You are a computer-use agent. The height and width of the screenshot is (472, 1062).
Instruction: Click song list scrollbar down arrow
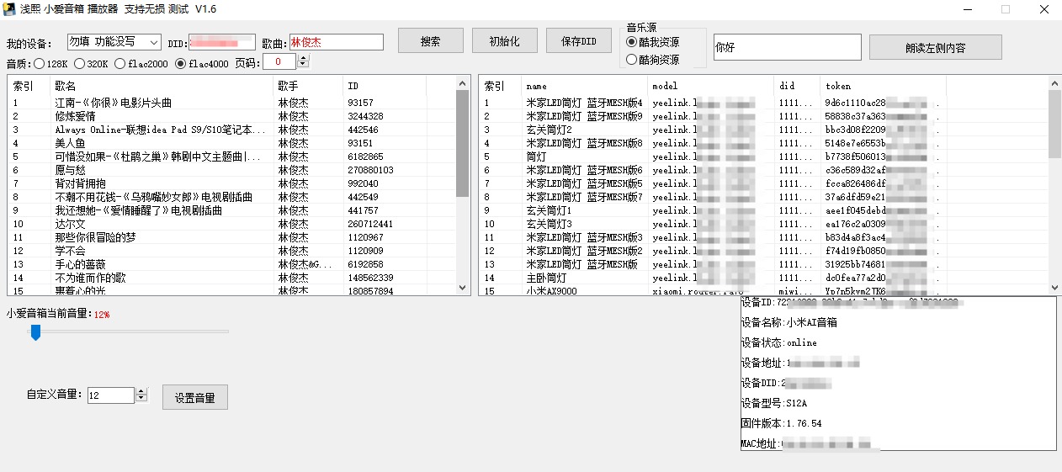[463, 288]
